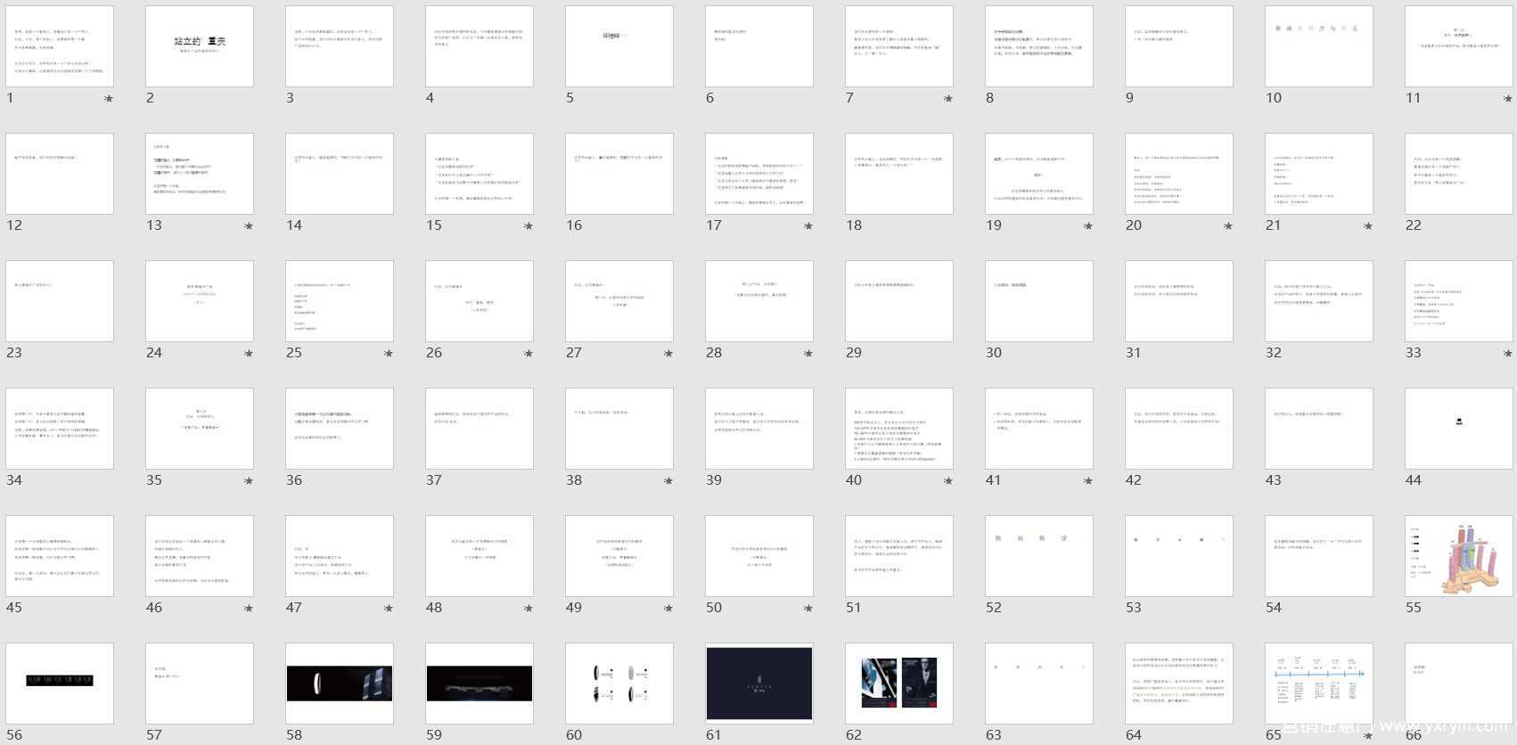
Task: Click the transition star under slide 13
Action: pos(249,226)
